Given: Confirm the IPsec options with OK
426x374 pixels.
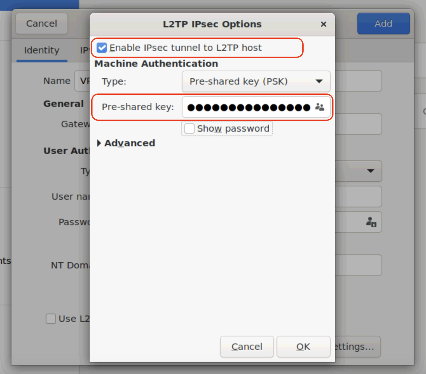Looking at the screenshot, I should click(x=303, y=347).
